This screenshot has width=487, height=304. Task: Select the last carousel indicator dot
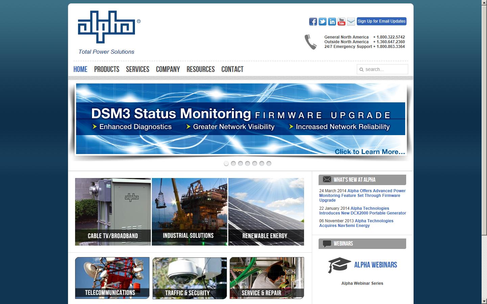point(269,163)
